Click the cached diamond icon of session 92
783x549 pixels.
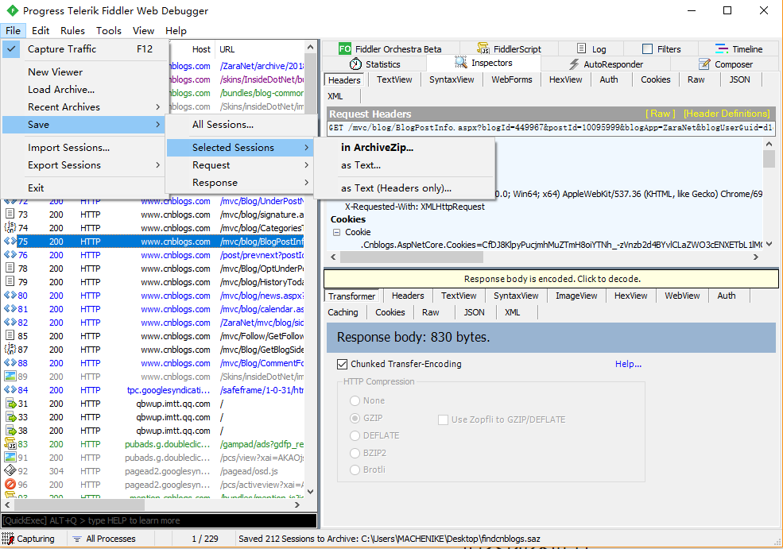tap(10, 470)
